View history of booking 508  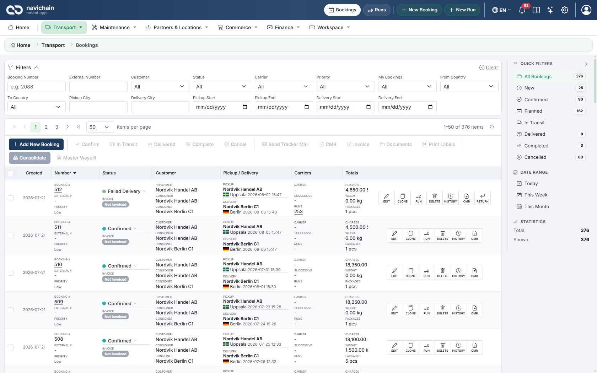(458, 347)
